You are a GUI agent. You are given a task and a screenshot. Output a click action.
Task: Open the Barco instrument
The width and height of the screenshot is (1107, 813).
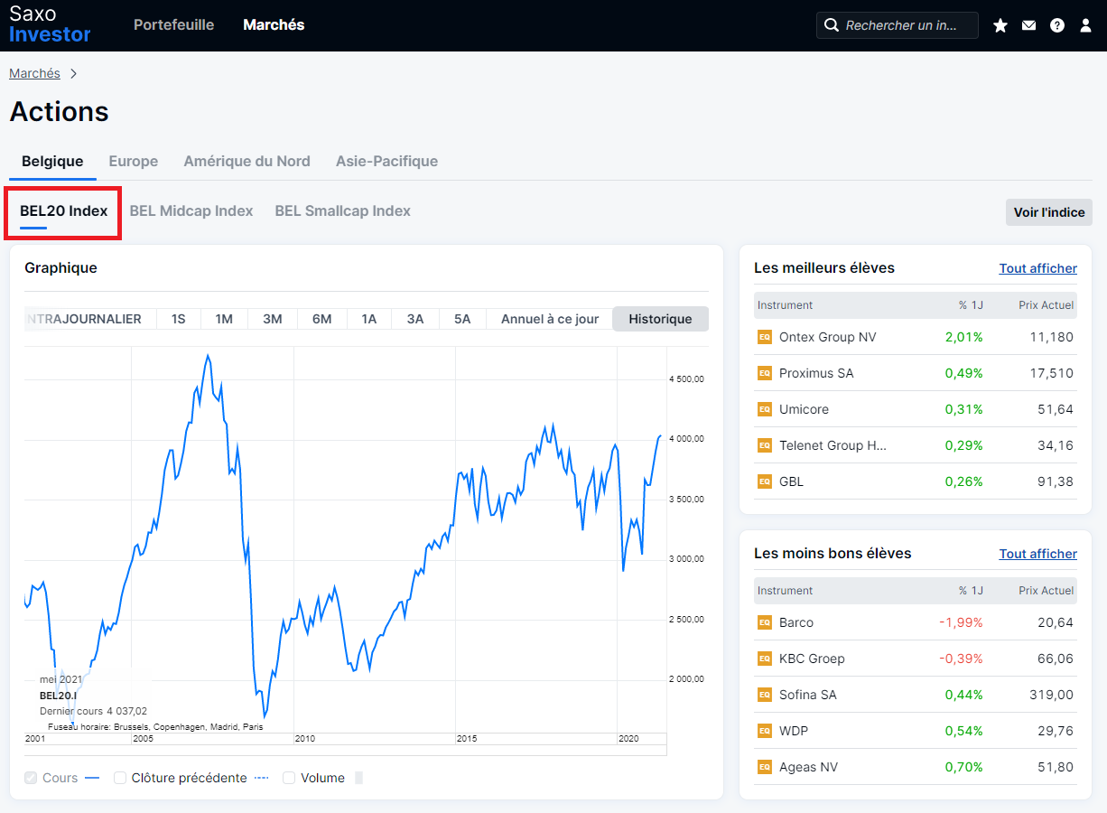796,622
